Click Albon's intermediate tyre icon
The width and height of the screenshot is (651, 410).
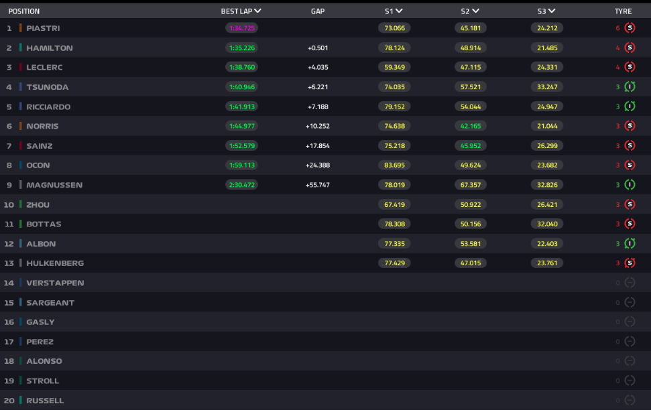[x=630, y=244]
